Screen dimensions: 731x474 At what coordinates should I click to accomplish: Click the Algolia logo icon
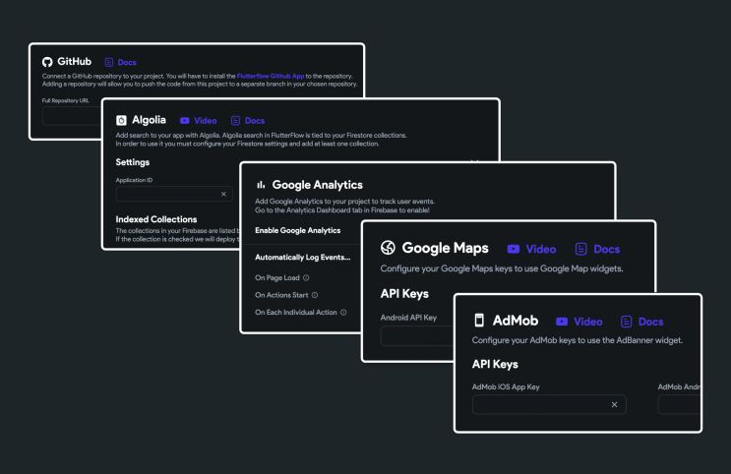[121, 121]
